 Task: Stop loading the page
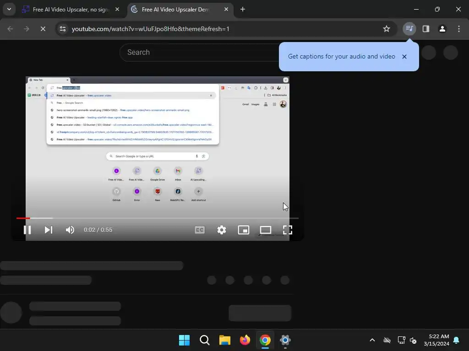(x=43, y=29)
